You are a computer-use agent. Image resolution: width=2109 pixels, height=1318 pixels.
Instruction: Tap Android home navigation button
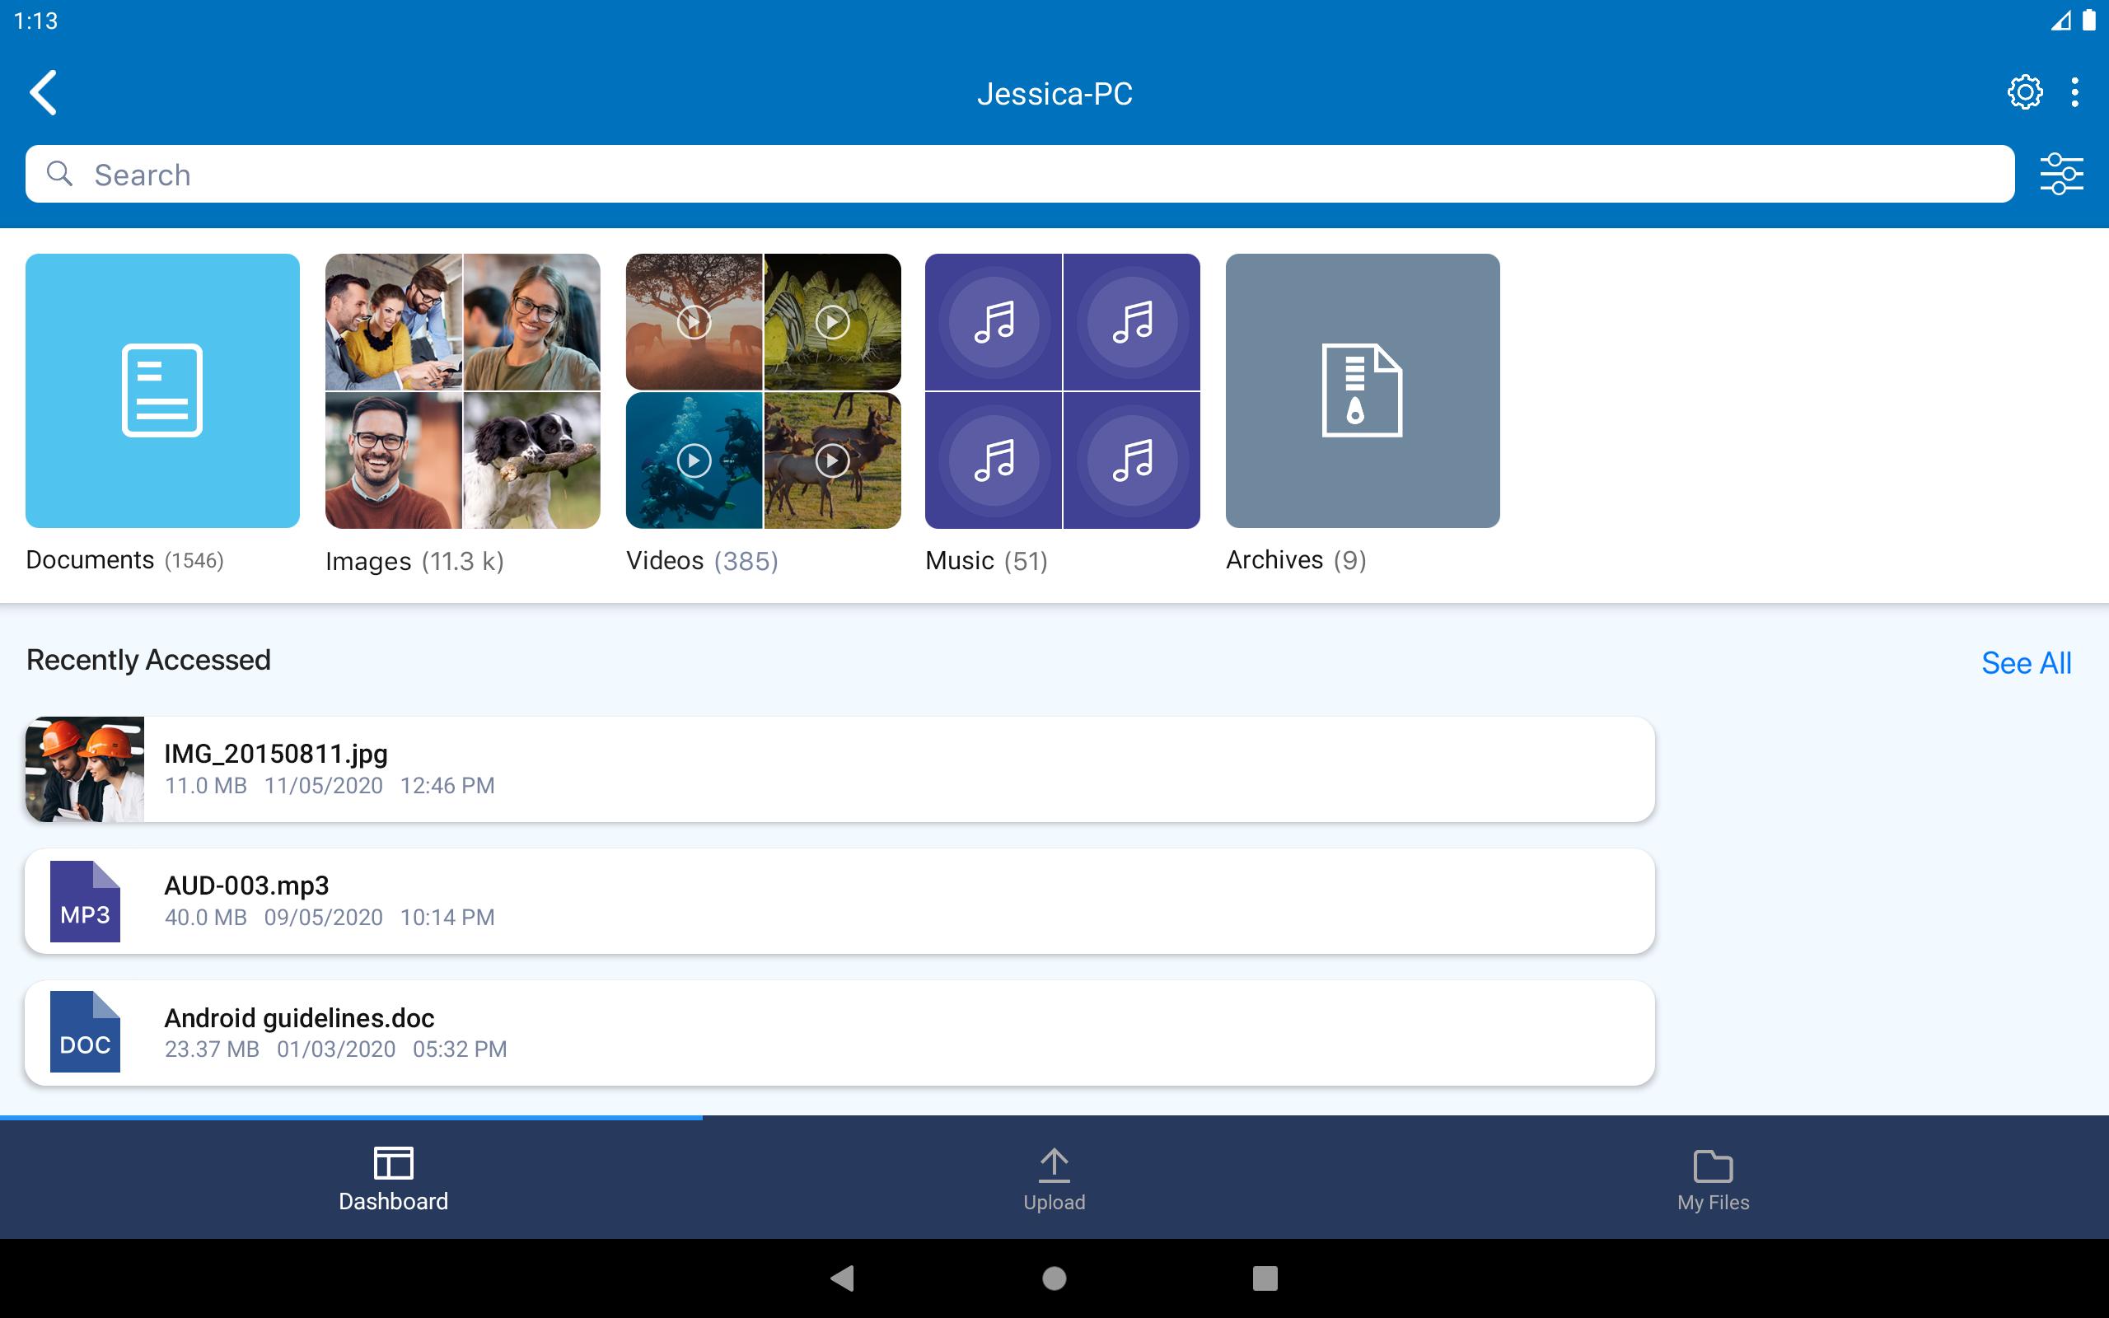(x=1054, y=1278)
